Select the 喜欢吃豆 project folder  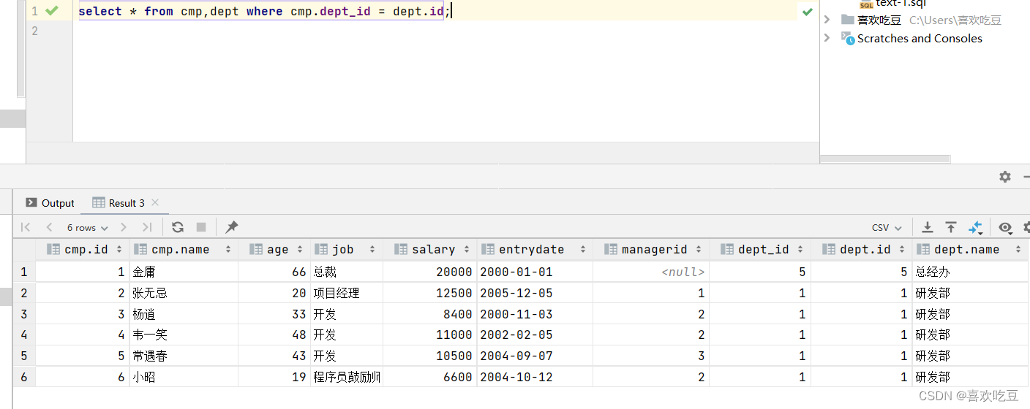click(x=879, y=20)
